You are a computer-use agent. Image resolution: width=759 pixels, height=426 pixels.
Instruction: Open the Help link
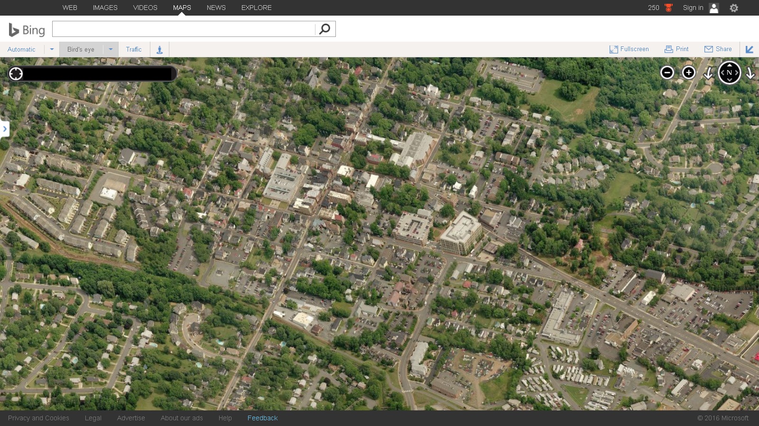click(x=225, y=418)
